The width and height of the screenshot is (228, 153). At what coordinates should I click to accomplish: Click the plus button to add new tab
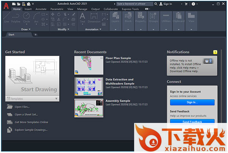coord(35,35)
